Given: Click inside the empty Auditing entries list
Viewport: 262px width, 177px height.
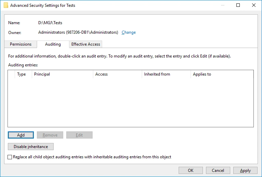Looking at the screenshot, I should pos(130,102).
